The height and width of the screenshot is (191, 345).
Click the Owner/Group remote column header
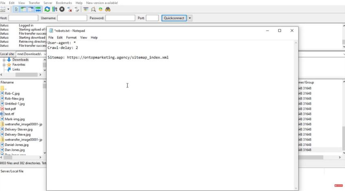click(306, 82)
